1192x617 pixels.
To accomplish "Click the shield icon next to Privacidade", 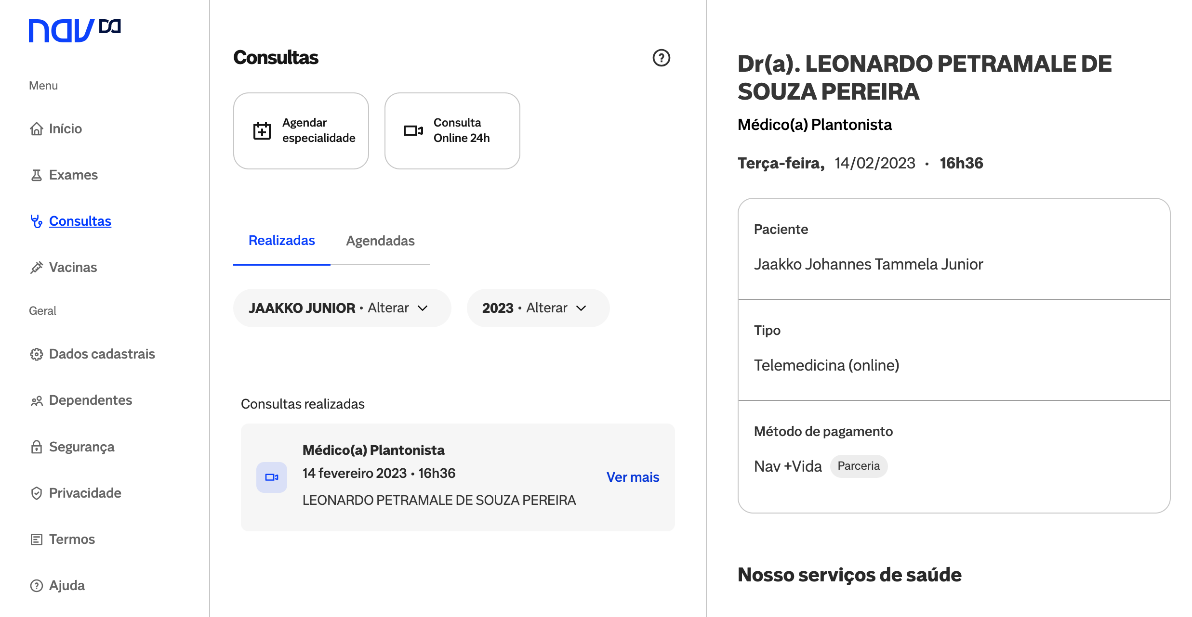I will coord(37,493).
